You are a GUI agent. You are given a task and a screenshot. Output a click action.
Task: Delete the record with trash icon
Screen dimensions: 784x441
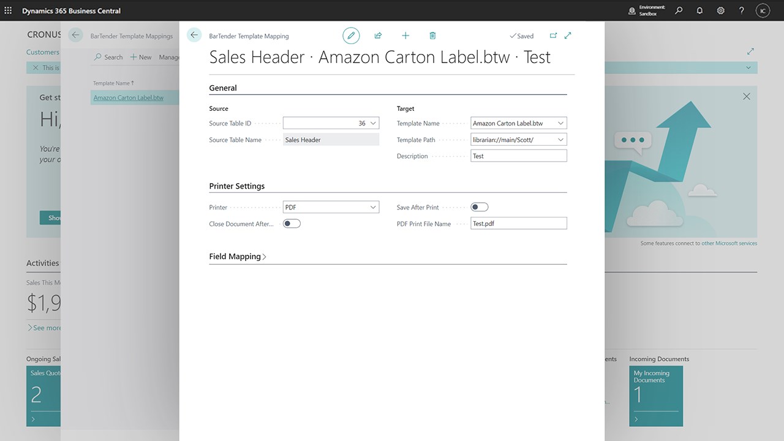pyautogui.click(x=432, y=36)
